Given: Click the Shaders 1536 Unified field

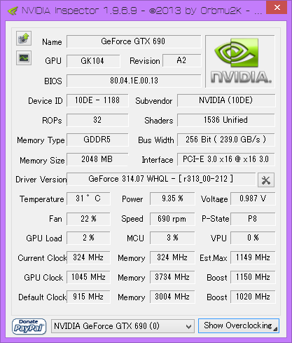Looking at the screenshot, I should 226,120.
